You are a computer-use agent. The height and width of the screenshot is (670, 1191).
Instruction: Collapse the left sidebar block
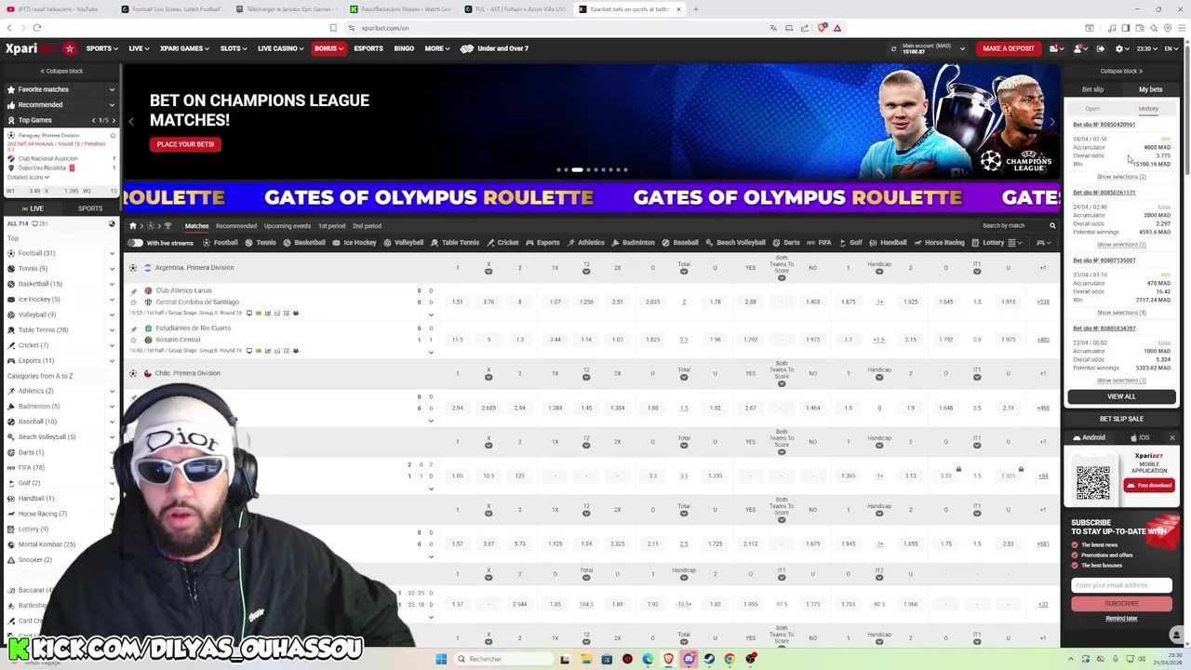coord(60,71)
